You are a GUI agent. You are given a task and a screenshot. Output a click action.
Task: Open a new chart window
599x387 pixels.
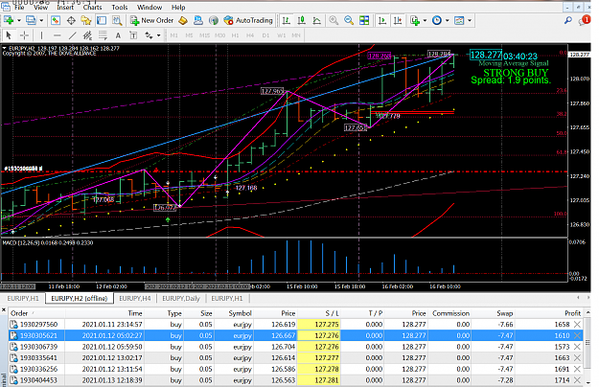pos(9,20)
